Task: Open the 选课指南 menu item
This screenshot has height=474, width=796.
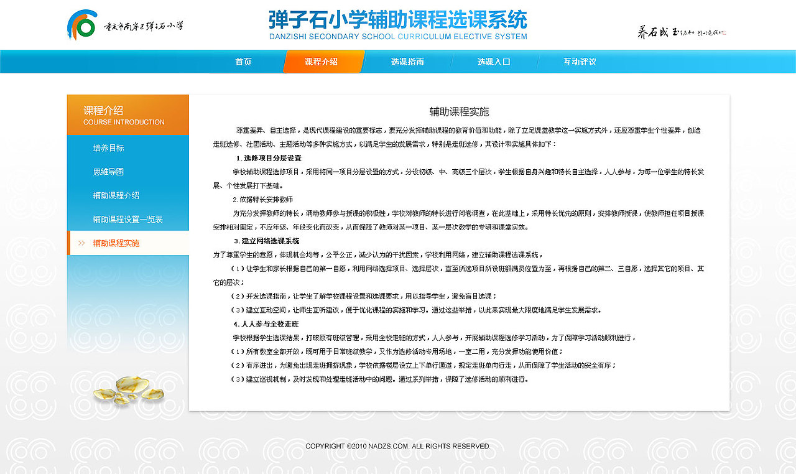Action: tap(409, 62)
